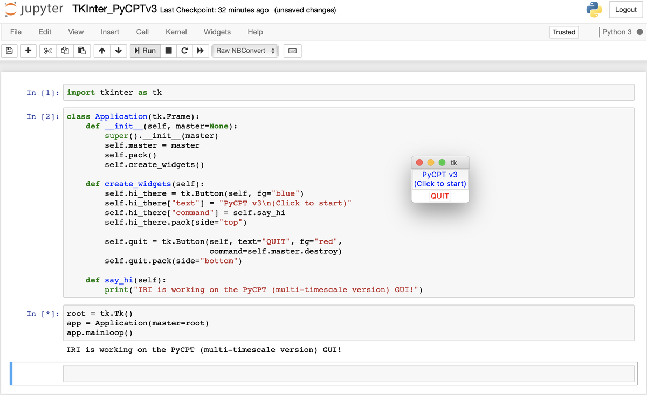Click into the root = tk.Tk() code cell
The image size is (647, 395).
348,323
